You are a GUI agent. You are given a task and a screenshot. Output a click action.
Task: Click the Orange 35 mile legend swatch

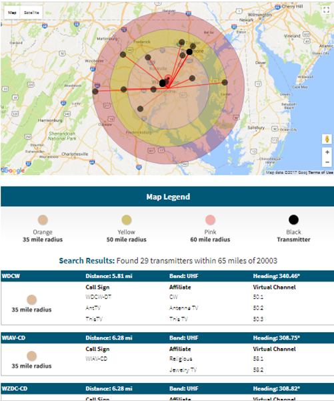coord(43,220)
